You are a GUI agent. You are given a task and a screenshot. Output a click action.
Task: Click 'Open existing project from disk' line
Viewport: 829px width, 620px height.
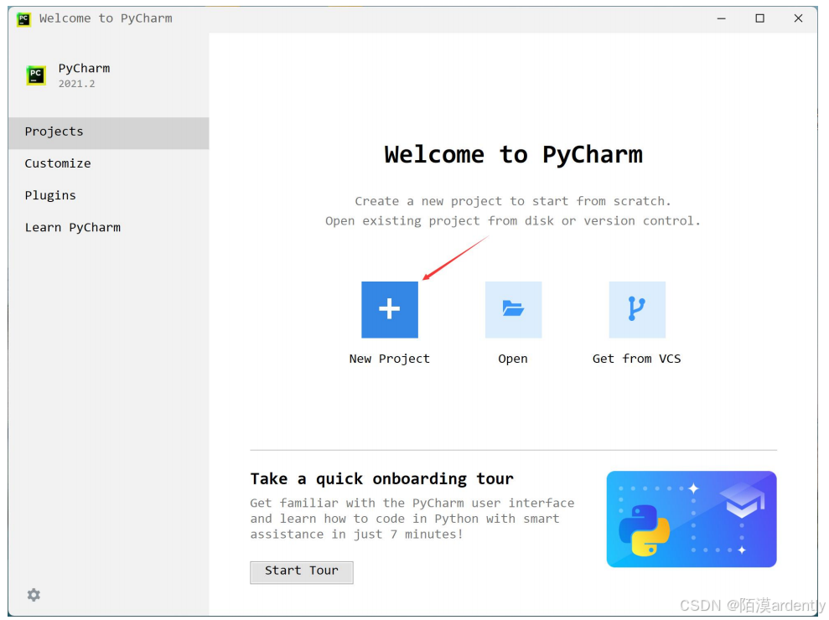click(x=513, y=221)
